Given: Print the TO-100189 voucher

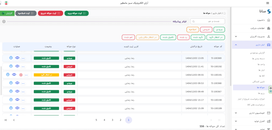Looking at the screenshot, I should (x=11, y=108).
